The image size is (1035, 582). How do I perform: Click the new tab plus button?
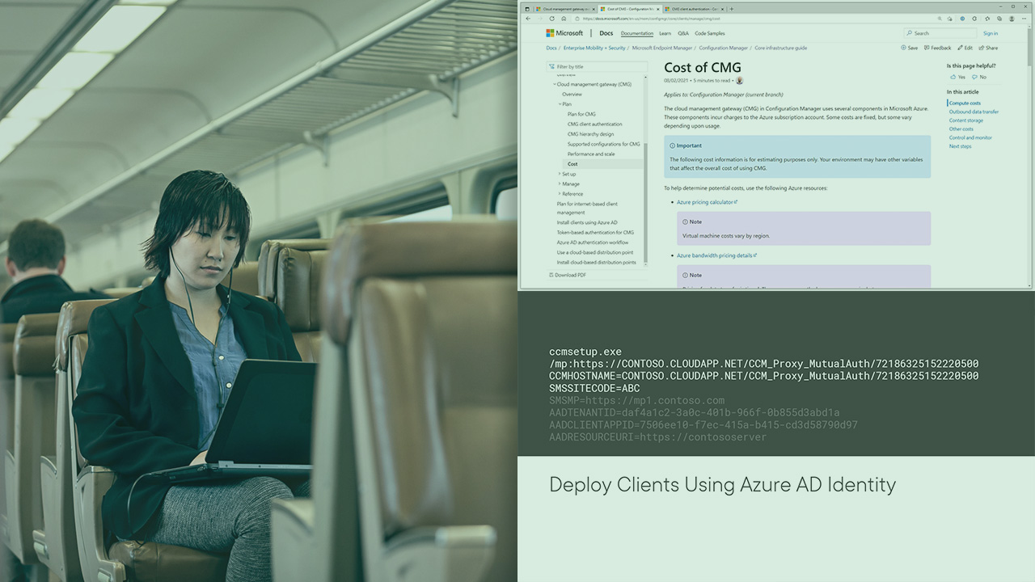pos(732,9)
